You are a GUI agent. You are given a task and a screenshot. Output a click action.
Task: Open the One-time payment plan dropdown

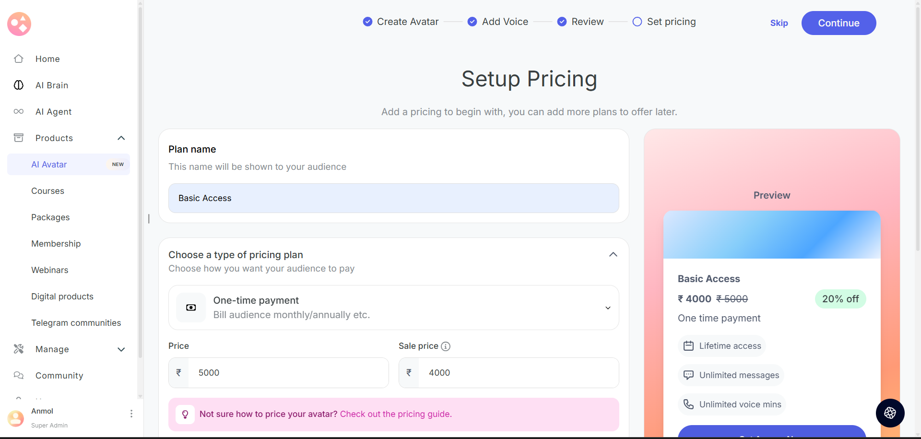click(608, 308)
